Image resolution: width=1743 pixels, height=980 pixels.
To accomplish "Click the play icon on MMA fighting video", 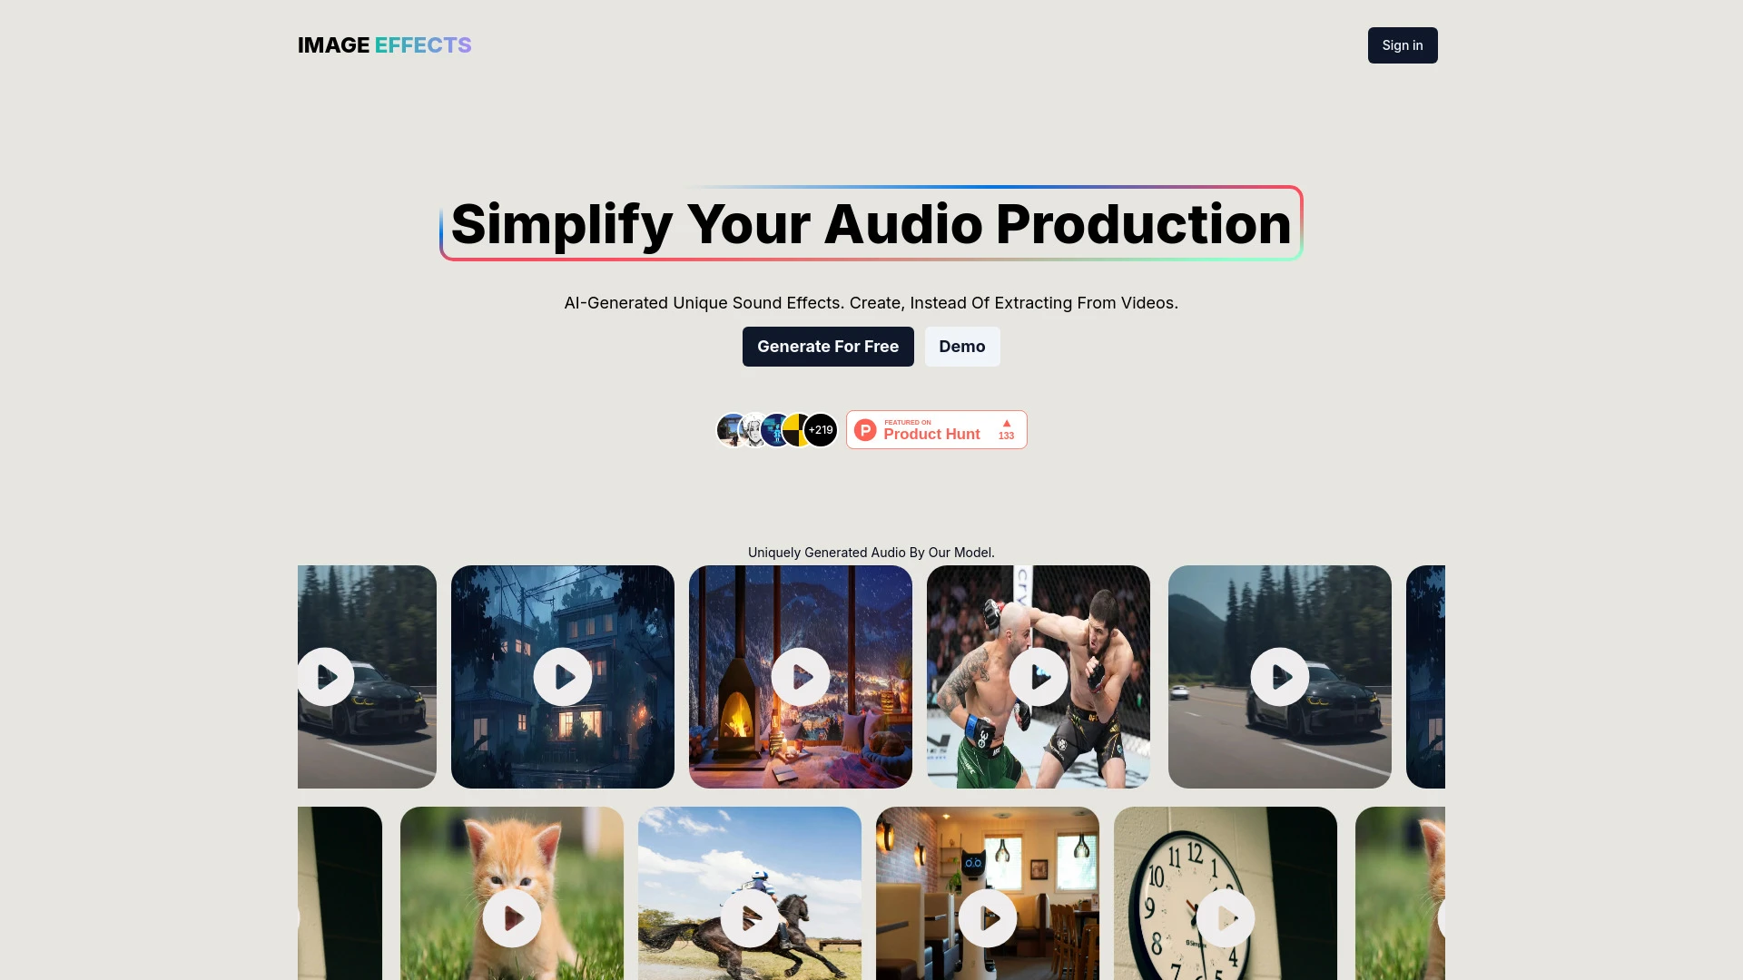I will pos(1038,676).
